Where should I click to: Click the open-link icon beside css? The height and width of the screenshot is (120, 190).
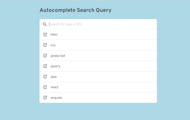coord(45,45)
